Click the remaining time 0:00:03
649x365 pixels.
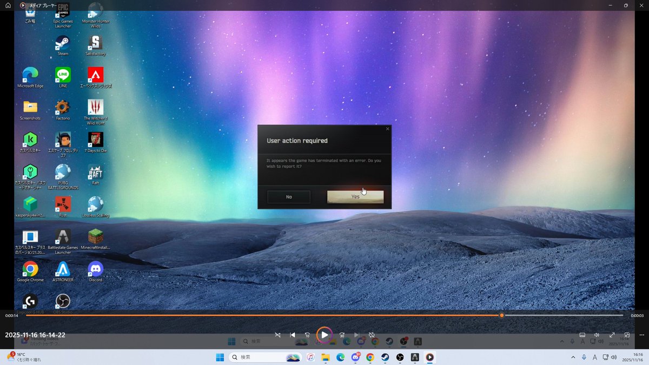(637, 315)
